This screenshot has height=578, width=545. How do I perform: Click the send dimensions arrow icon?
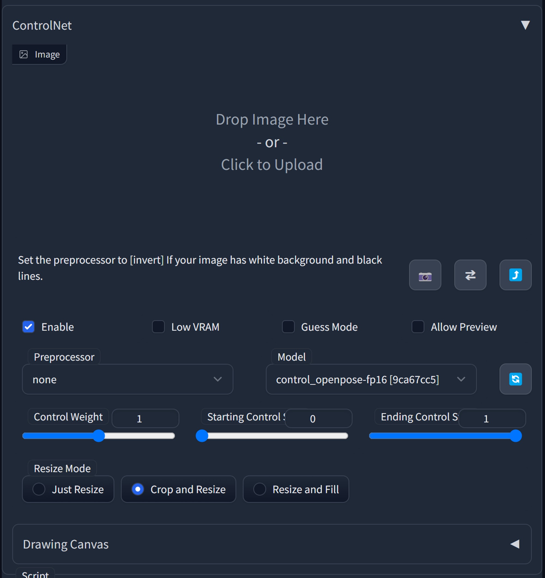click(x=515, y=275)
